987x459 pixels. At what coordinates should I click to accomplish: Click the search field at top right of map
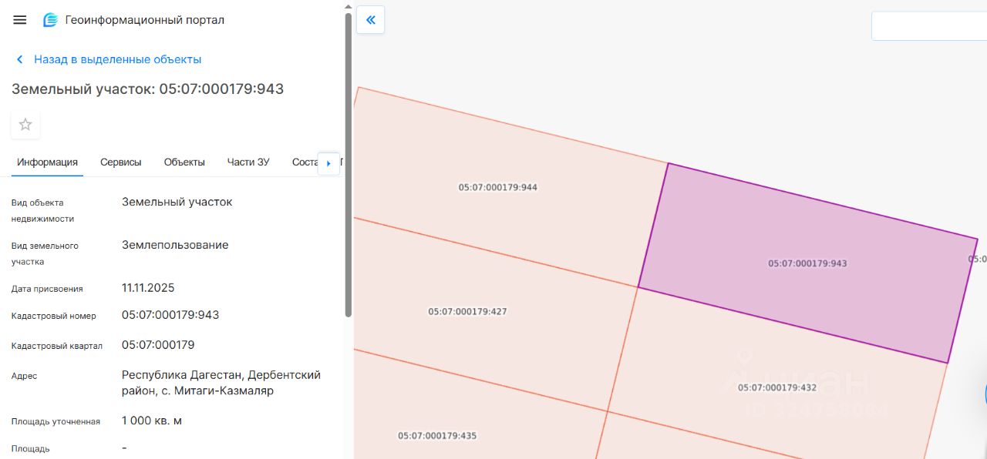[x=929, y=25]
